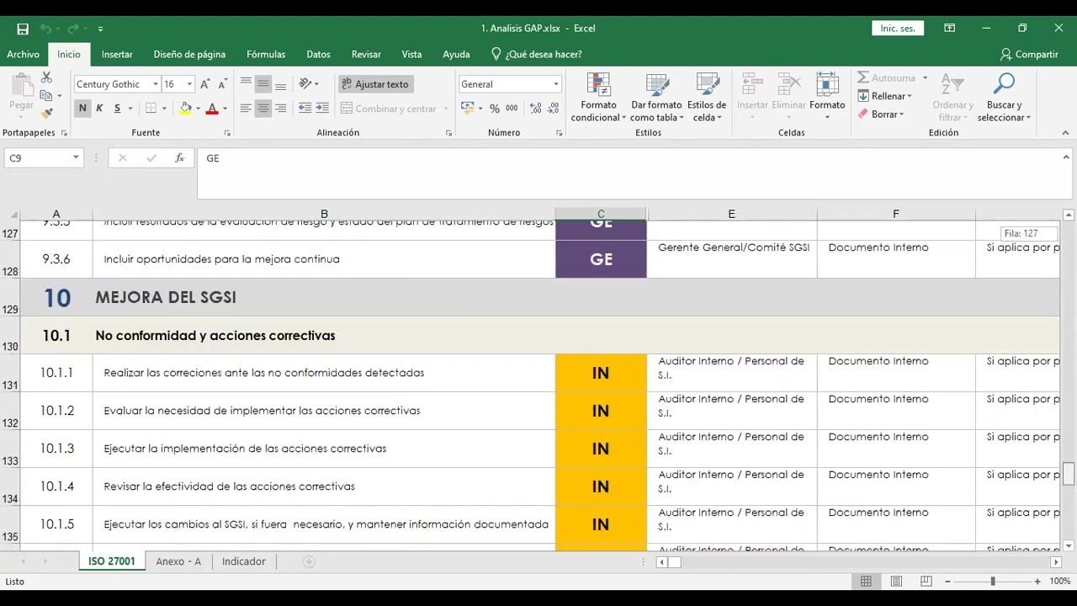Click the Compartir share button
Screen dimensions: 1077x606
[1029, 54]
